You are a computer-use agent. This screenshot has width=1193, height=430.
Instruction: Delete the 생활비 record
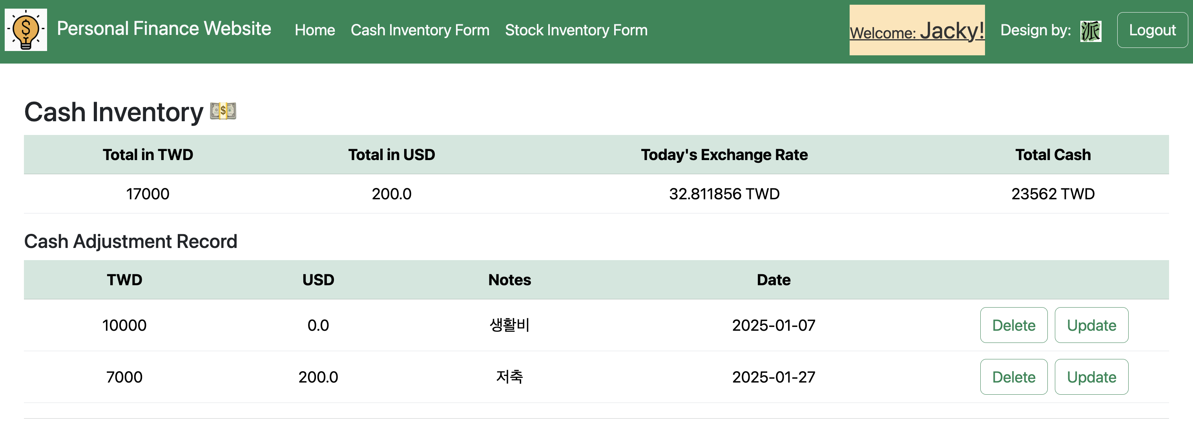point(1014,325)
